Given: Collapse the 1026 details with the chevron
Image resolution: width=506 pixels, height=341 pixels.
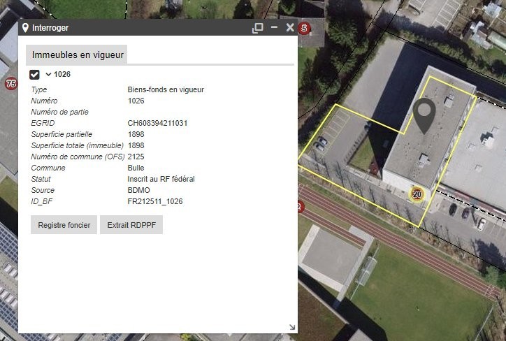Looking at the screenshot, I should 48,74.
